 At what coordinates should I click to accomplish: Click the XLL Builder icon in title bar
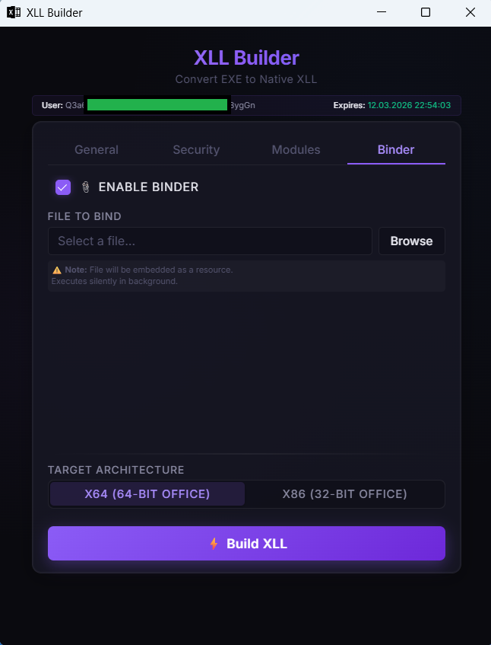14,12
